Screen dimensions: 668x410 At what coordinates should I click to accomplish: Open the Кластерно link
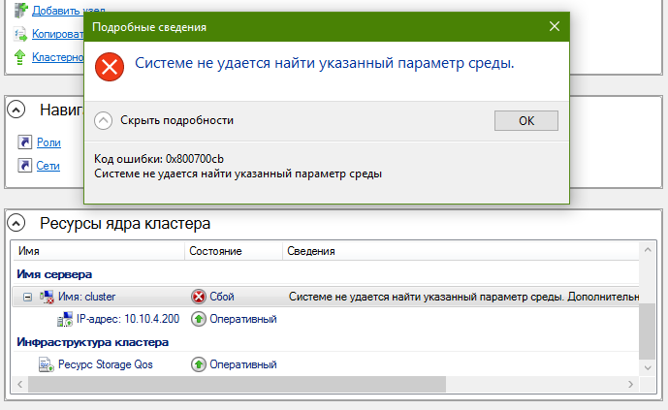(57, 57)
